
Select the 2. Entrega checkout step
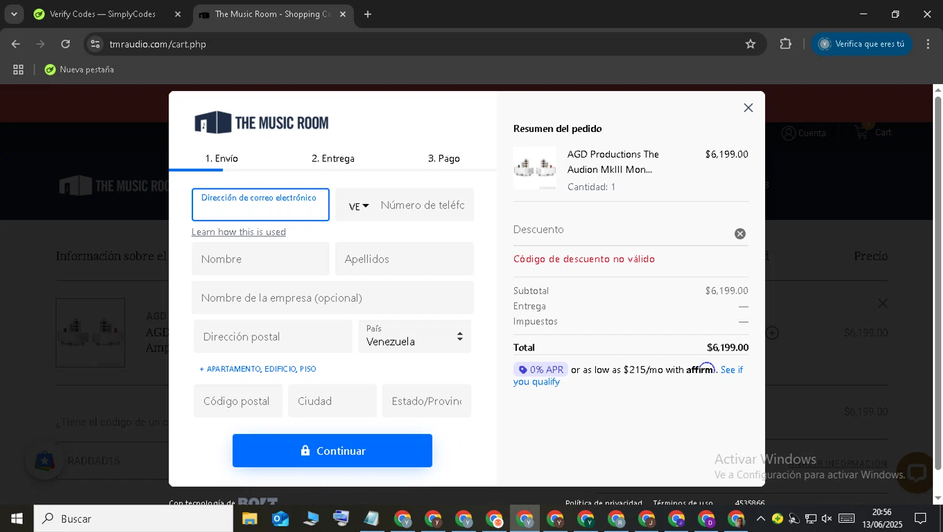[333, 158]
